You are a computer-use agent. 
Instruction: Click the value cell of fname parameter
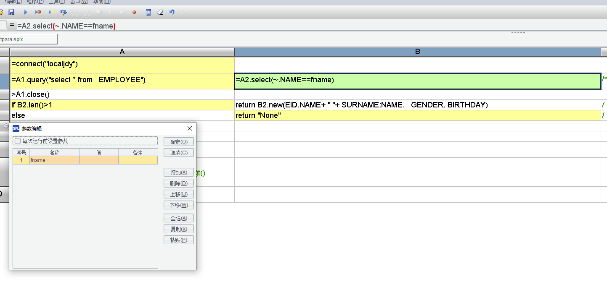(98, 160)
